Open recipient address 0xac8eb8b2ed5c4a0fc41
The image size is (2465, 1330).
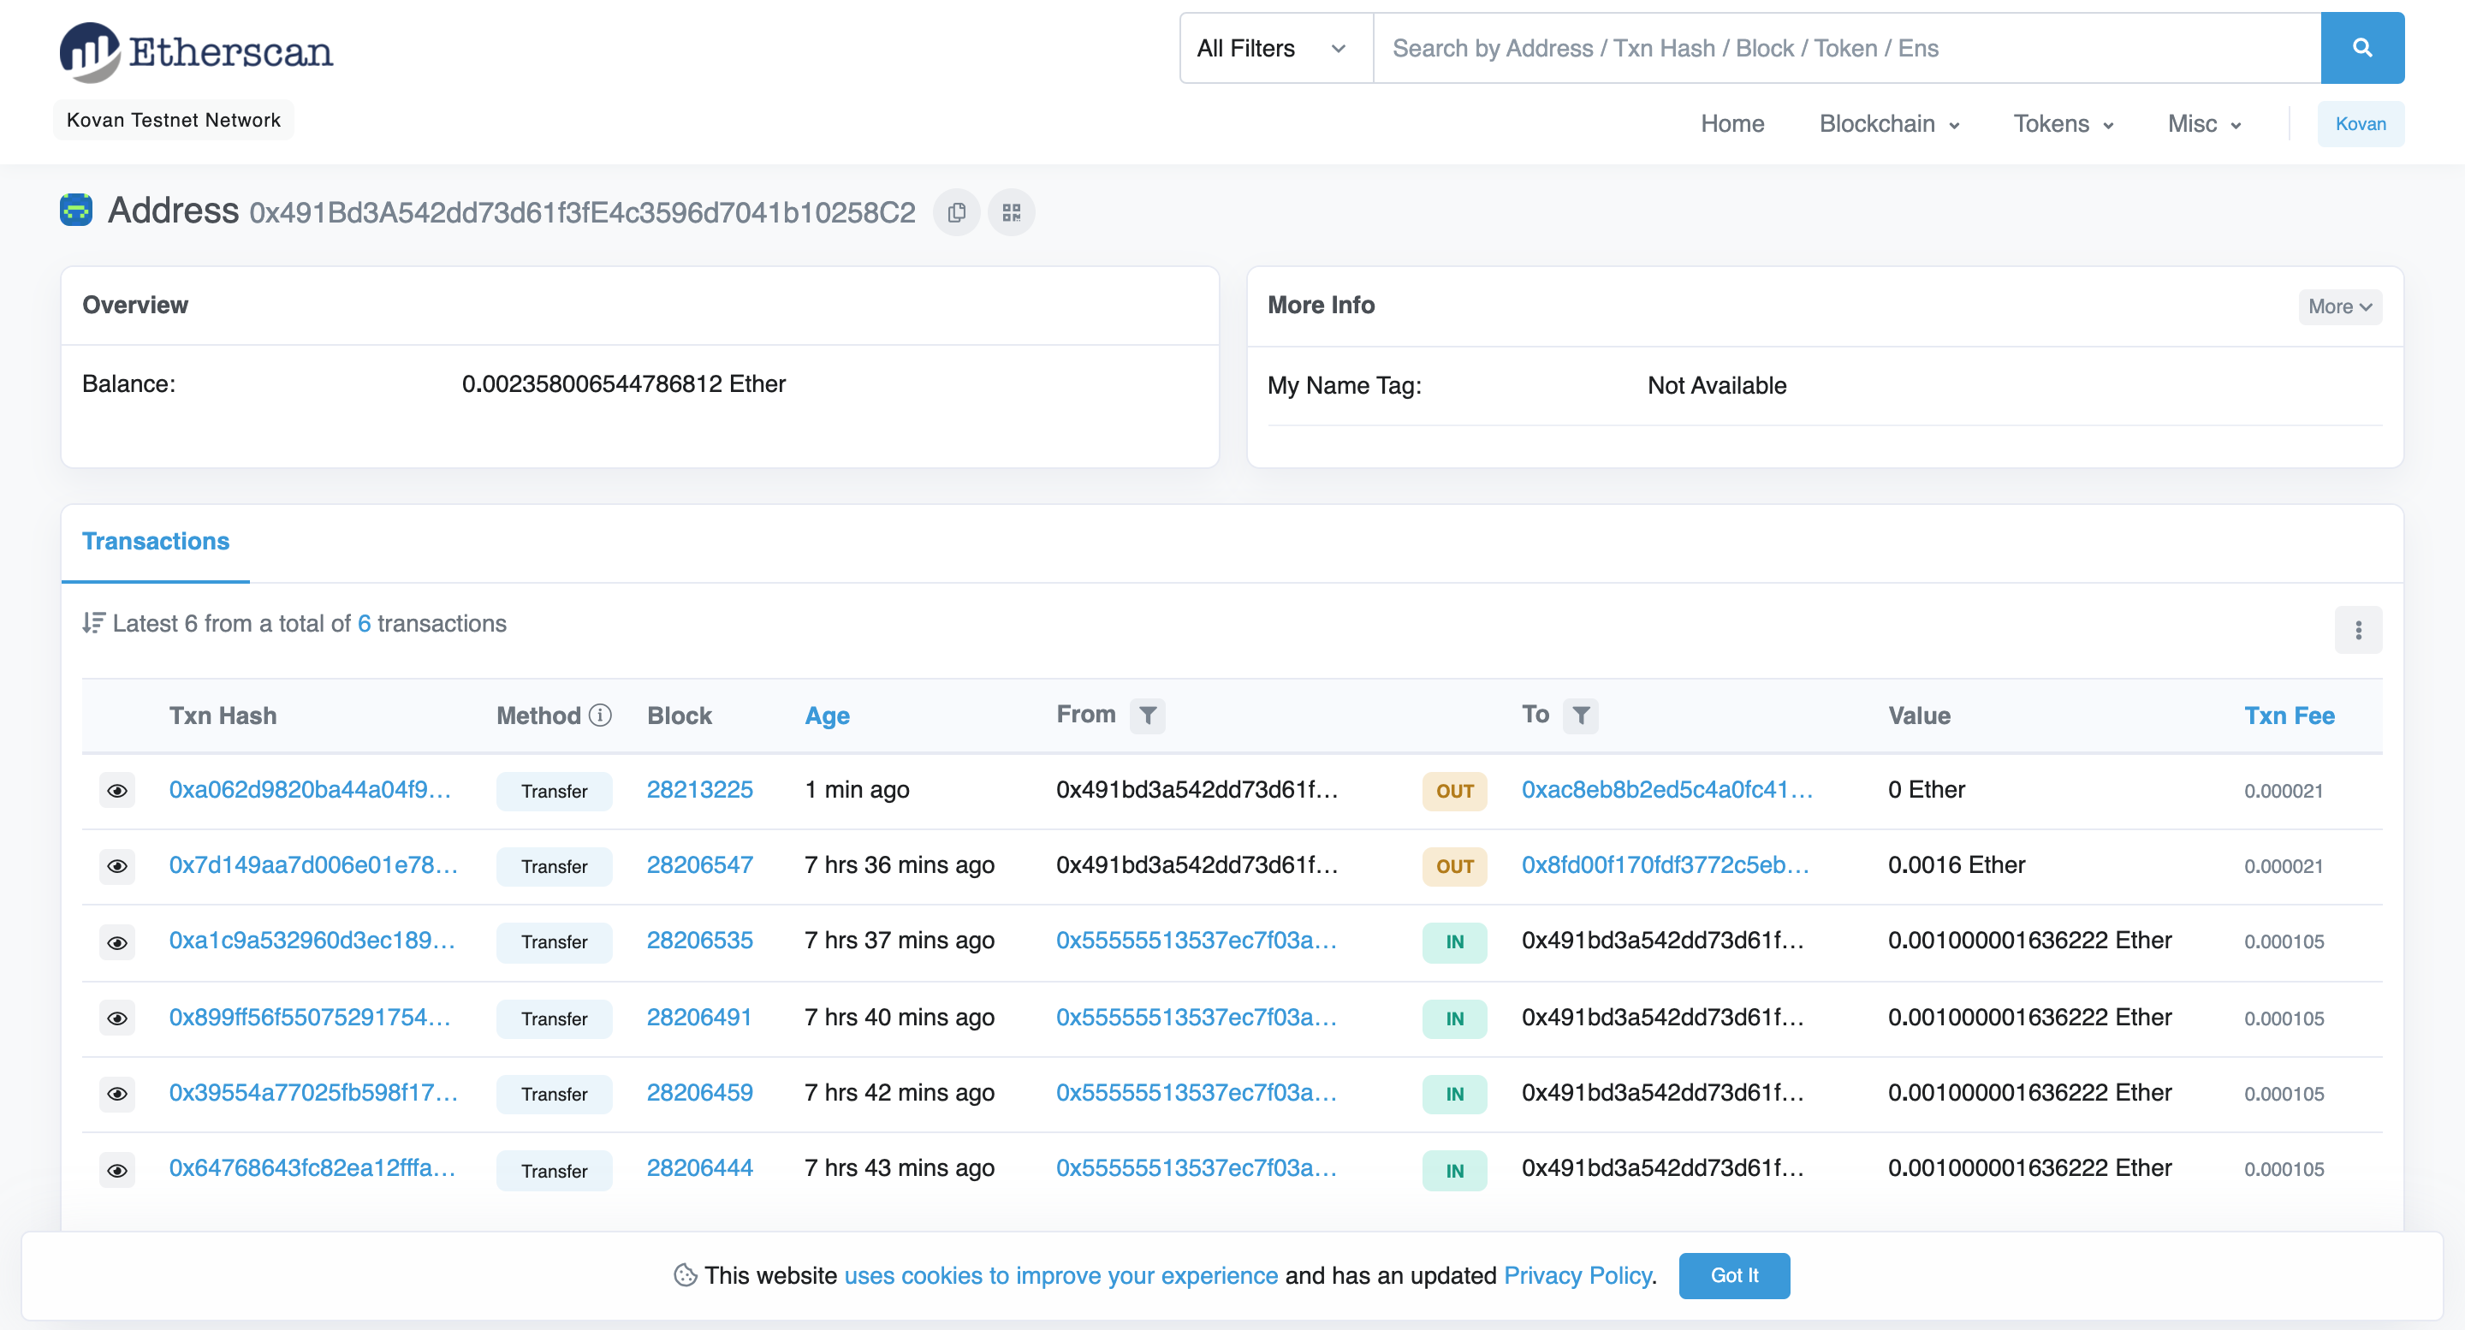coord(1667,789)
